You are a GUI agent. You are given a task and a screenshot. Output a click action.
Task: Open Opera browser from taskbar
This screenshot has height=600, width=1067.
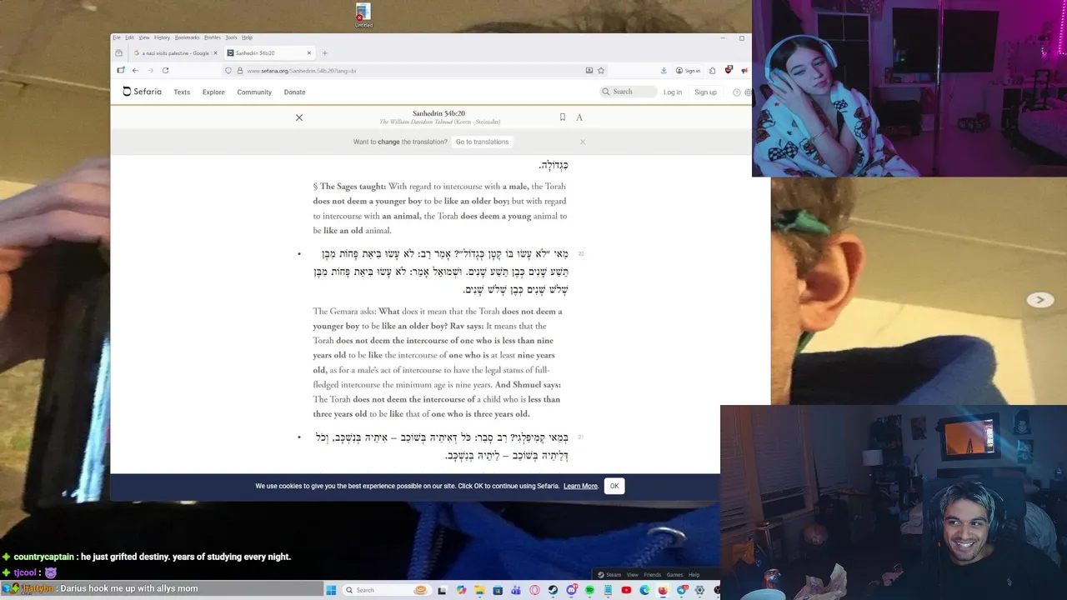point(534,590)
